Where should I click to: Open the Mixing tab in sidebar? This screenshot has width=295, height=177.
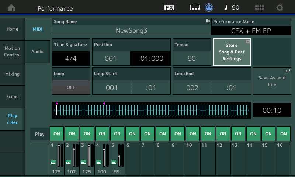pos(12,74)
